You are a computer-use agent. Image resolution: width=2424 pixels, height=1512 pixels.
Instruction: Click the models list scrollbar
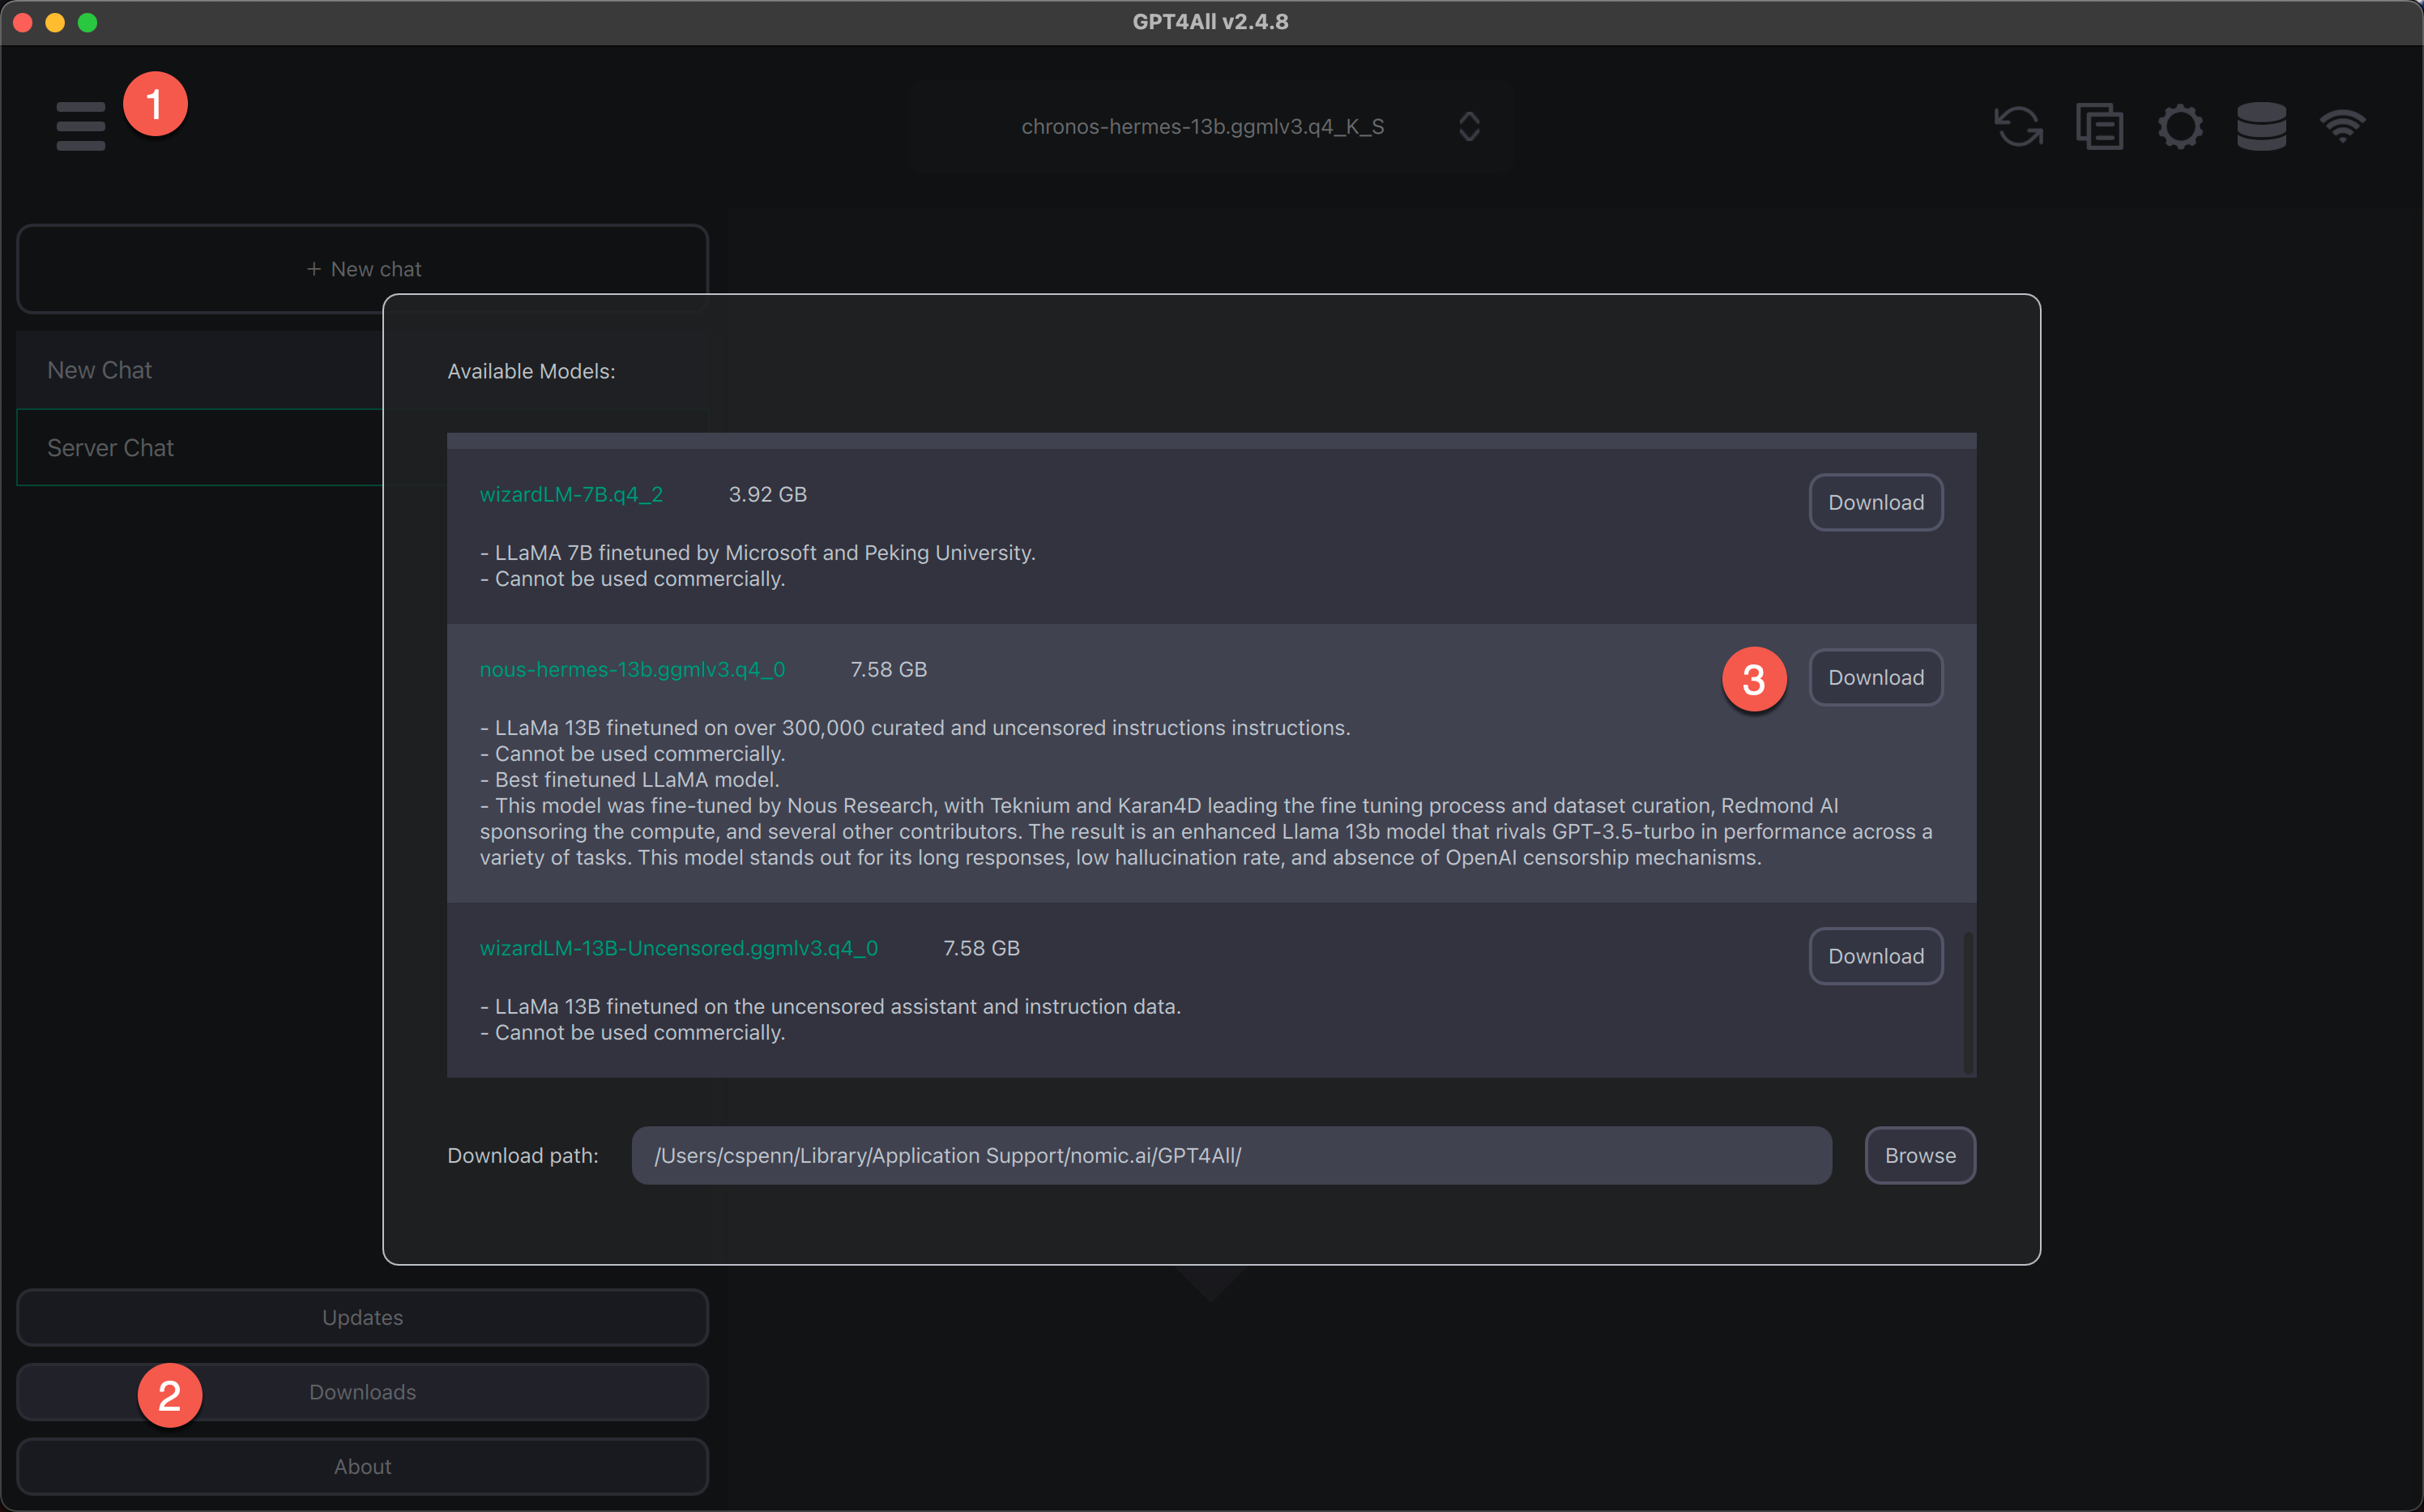coord(1968,1002)
